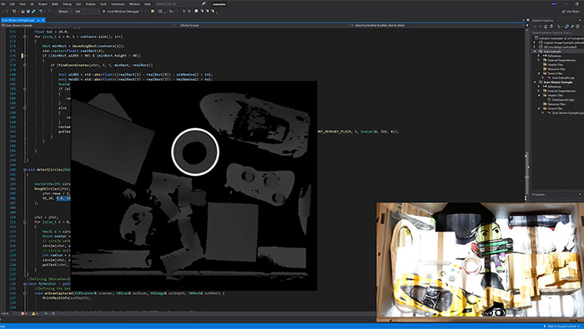Expand SXConsoleApp unloaded project
Viewport: 584px width, 329px height.
[535, 47]
